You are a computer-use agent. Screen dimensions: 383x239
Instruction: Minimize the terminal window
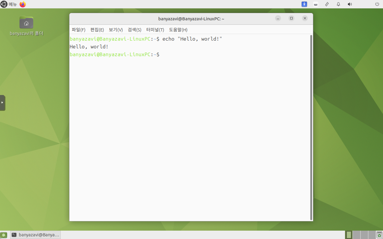278,19
